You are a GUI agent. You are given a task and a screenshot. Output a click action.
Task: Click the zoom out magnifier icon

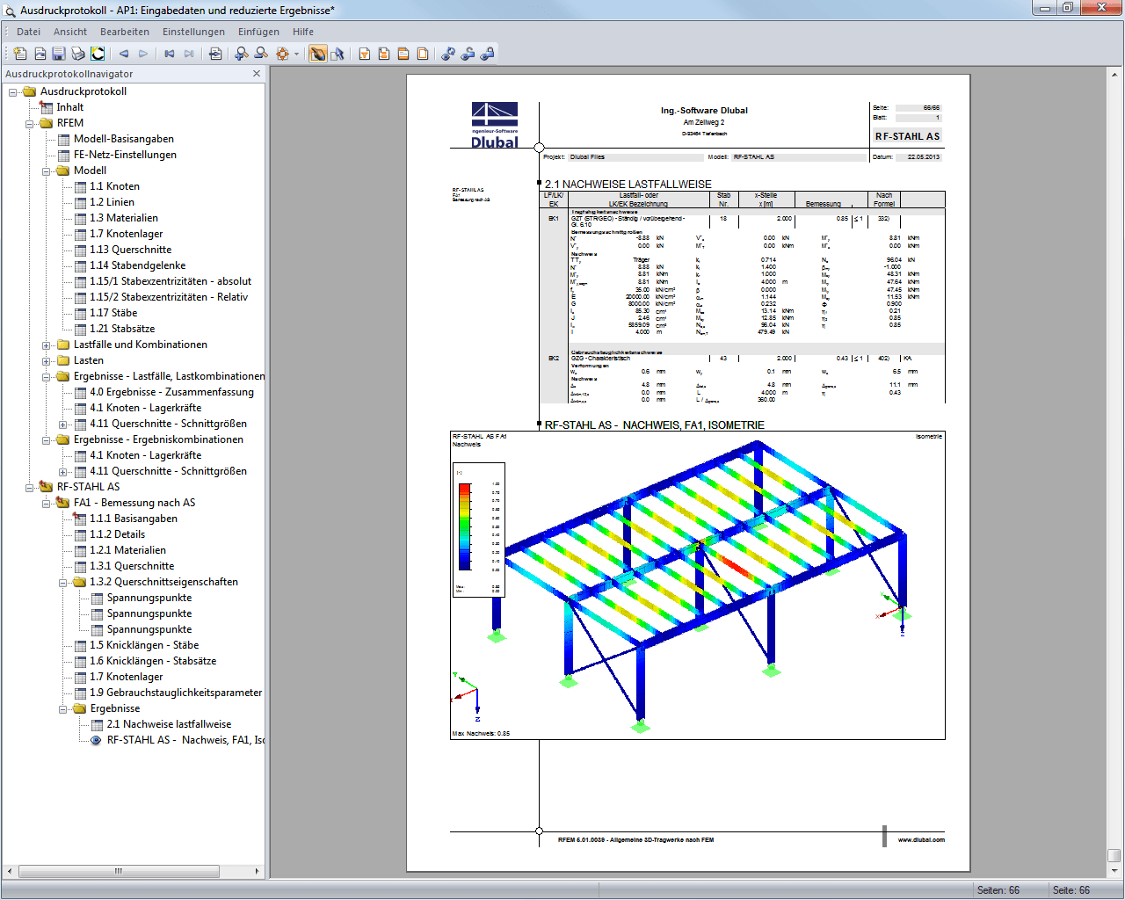pyautogui.click(x=261, y=54)
